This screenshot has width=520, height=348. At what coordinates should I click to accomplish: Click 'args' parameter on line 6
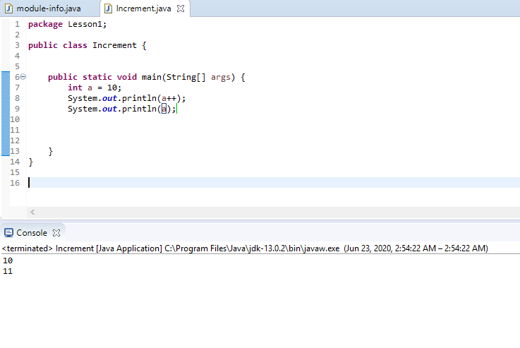[x=221, y=78]
